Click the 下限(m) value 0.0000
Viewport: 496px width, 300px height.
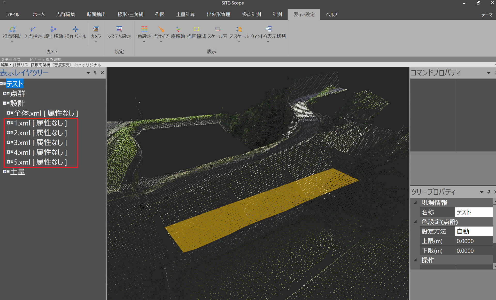[x=474, y=250]
